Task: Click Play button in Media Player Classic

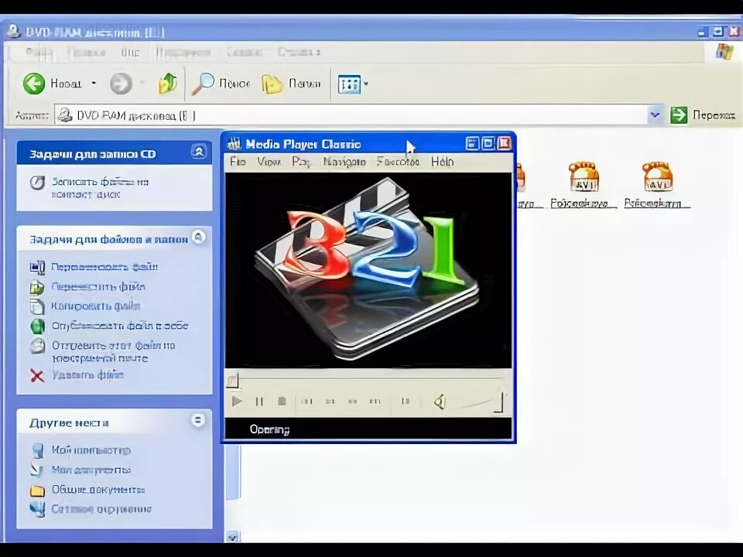Action: click(237, 402)
